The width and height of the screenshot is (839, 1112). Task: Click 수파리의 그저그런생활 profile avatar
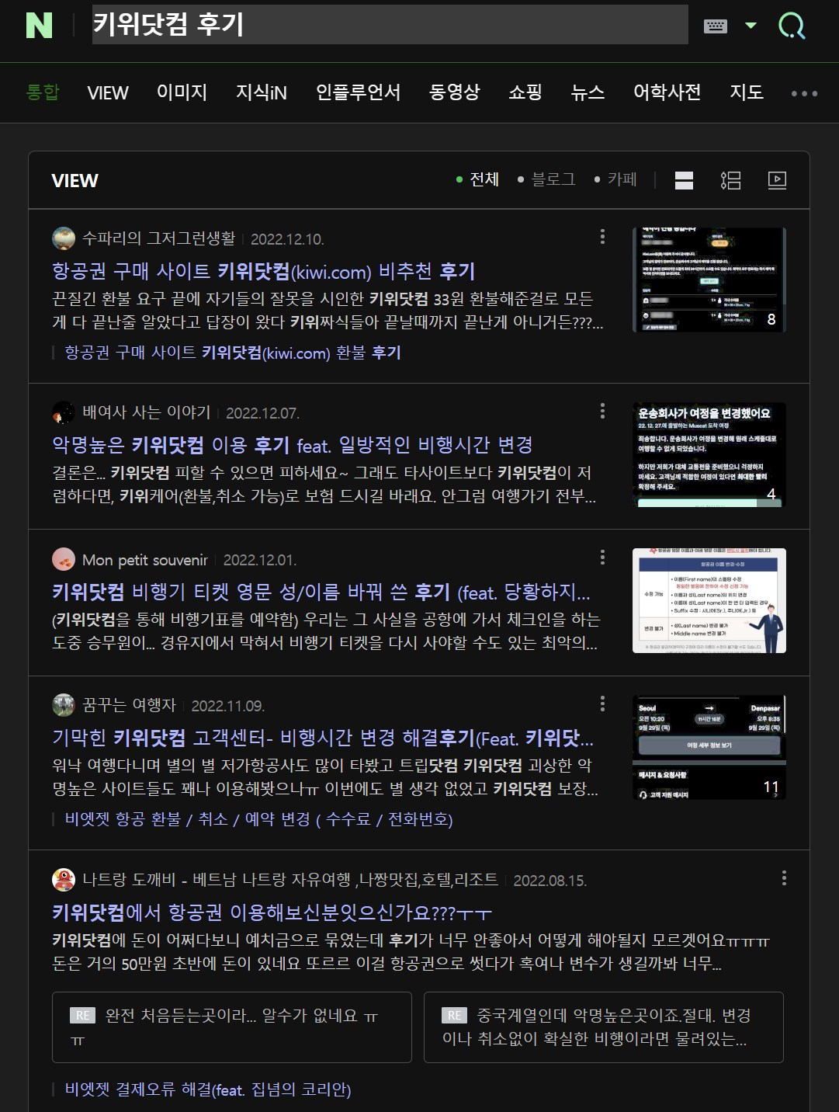[64, 238]
